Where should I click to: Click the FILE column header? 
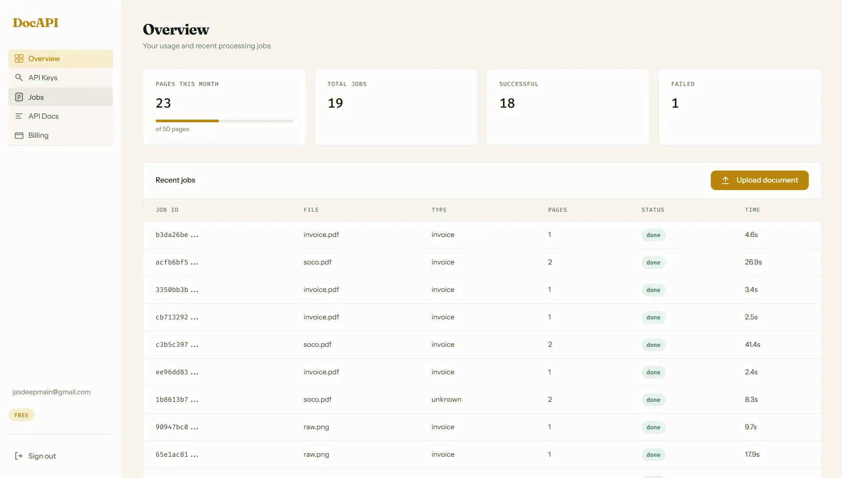(x=311, y=210)
